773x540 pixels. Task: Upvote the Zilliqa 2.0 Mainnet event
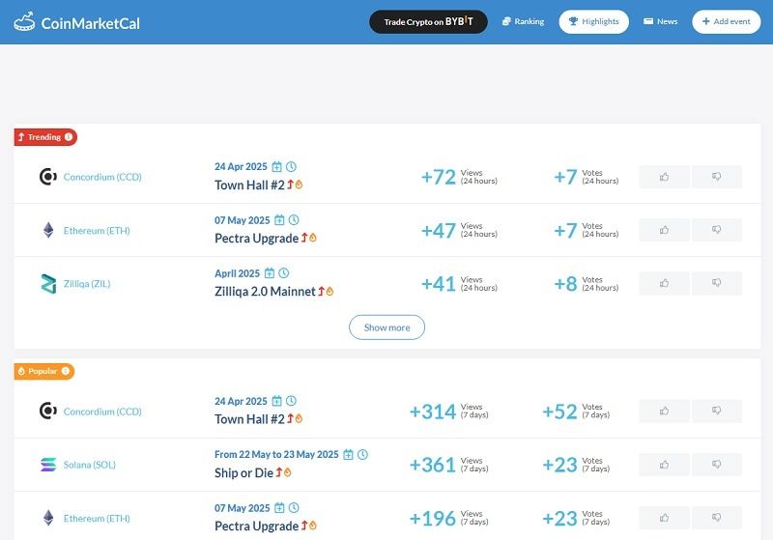(664, 283)
